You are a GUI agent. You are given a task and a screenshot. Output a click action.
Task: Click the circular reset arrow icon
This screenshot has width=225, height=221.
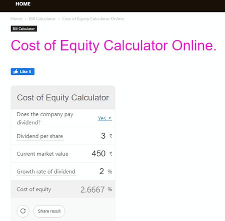click(23, 211)
